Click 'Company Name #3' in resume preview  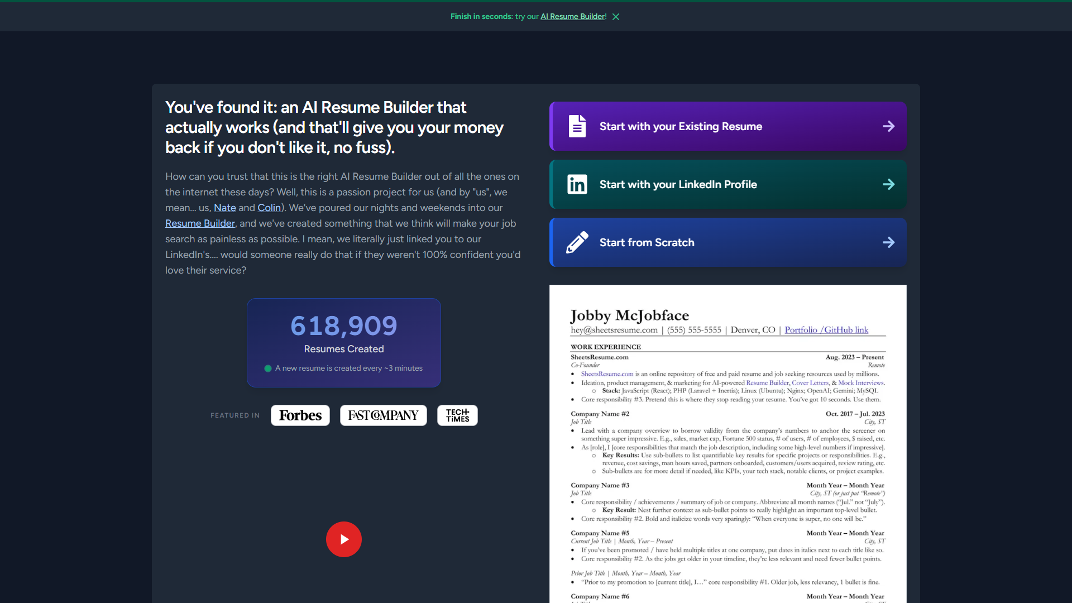[600, 485]
